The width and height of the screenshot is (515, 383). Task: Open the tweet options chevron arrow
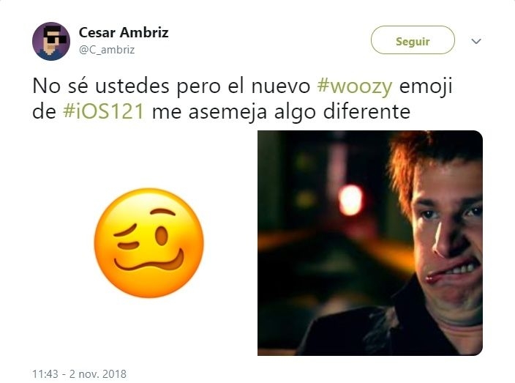pyautogui.click(x=476, y=41)
